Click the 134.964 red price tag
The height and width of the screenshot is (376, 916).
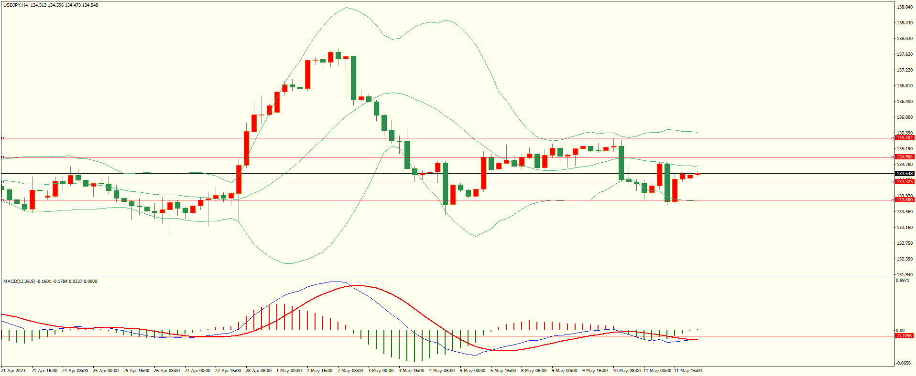coord(905,157)
